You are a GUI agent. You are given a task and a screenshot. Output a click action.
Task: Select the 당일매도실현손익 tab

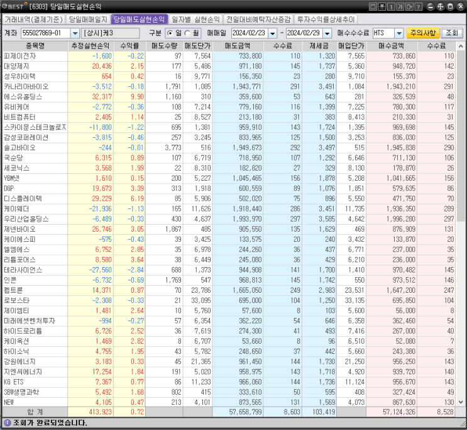[x=139, y=20]
